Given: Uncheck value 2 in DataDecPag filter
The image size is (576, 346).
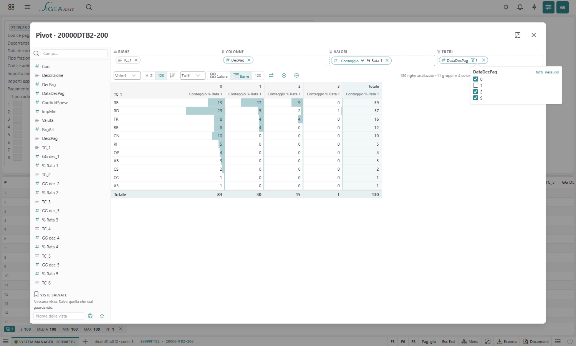Looking at the screenshot, I should (x=475, y=92).
